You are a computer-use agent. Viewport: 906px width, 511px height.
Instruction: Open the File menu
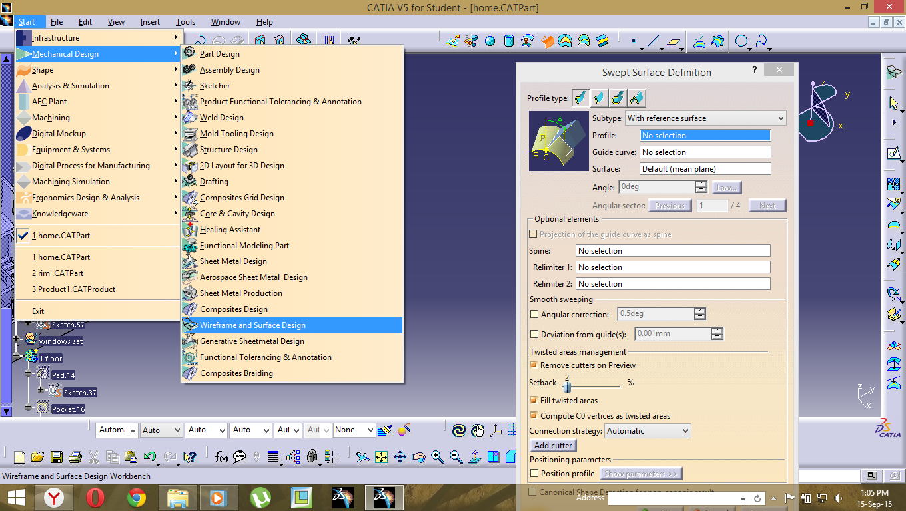pyautogui.click(x=57, y=22)
